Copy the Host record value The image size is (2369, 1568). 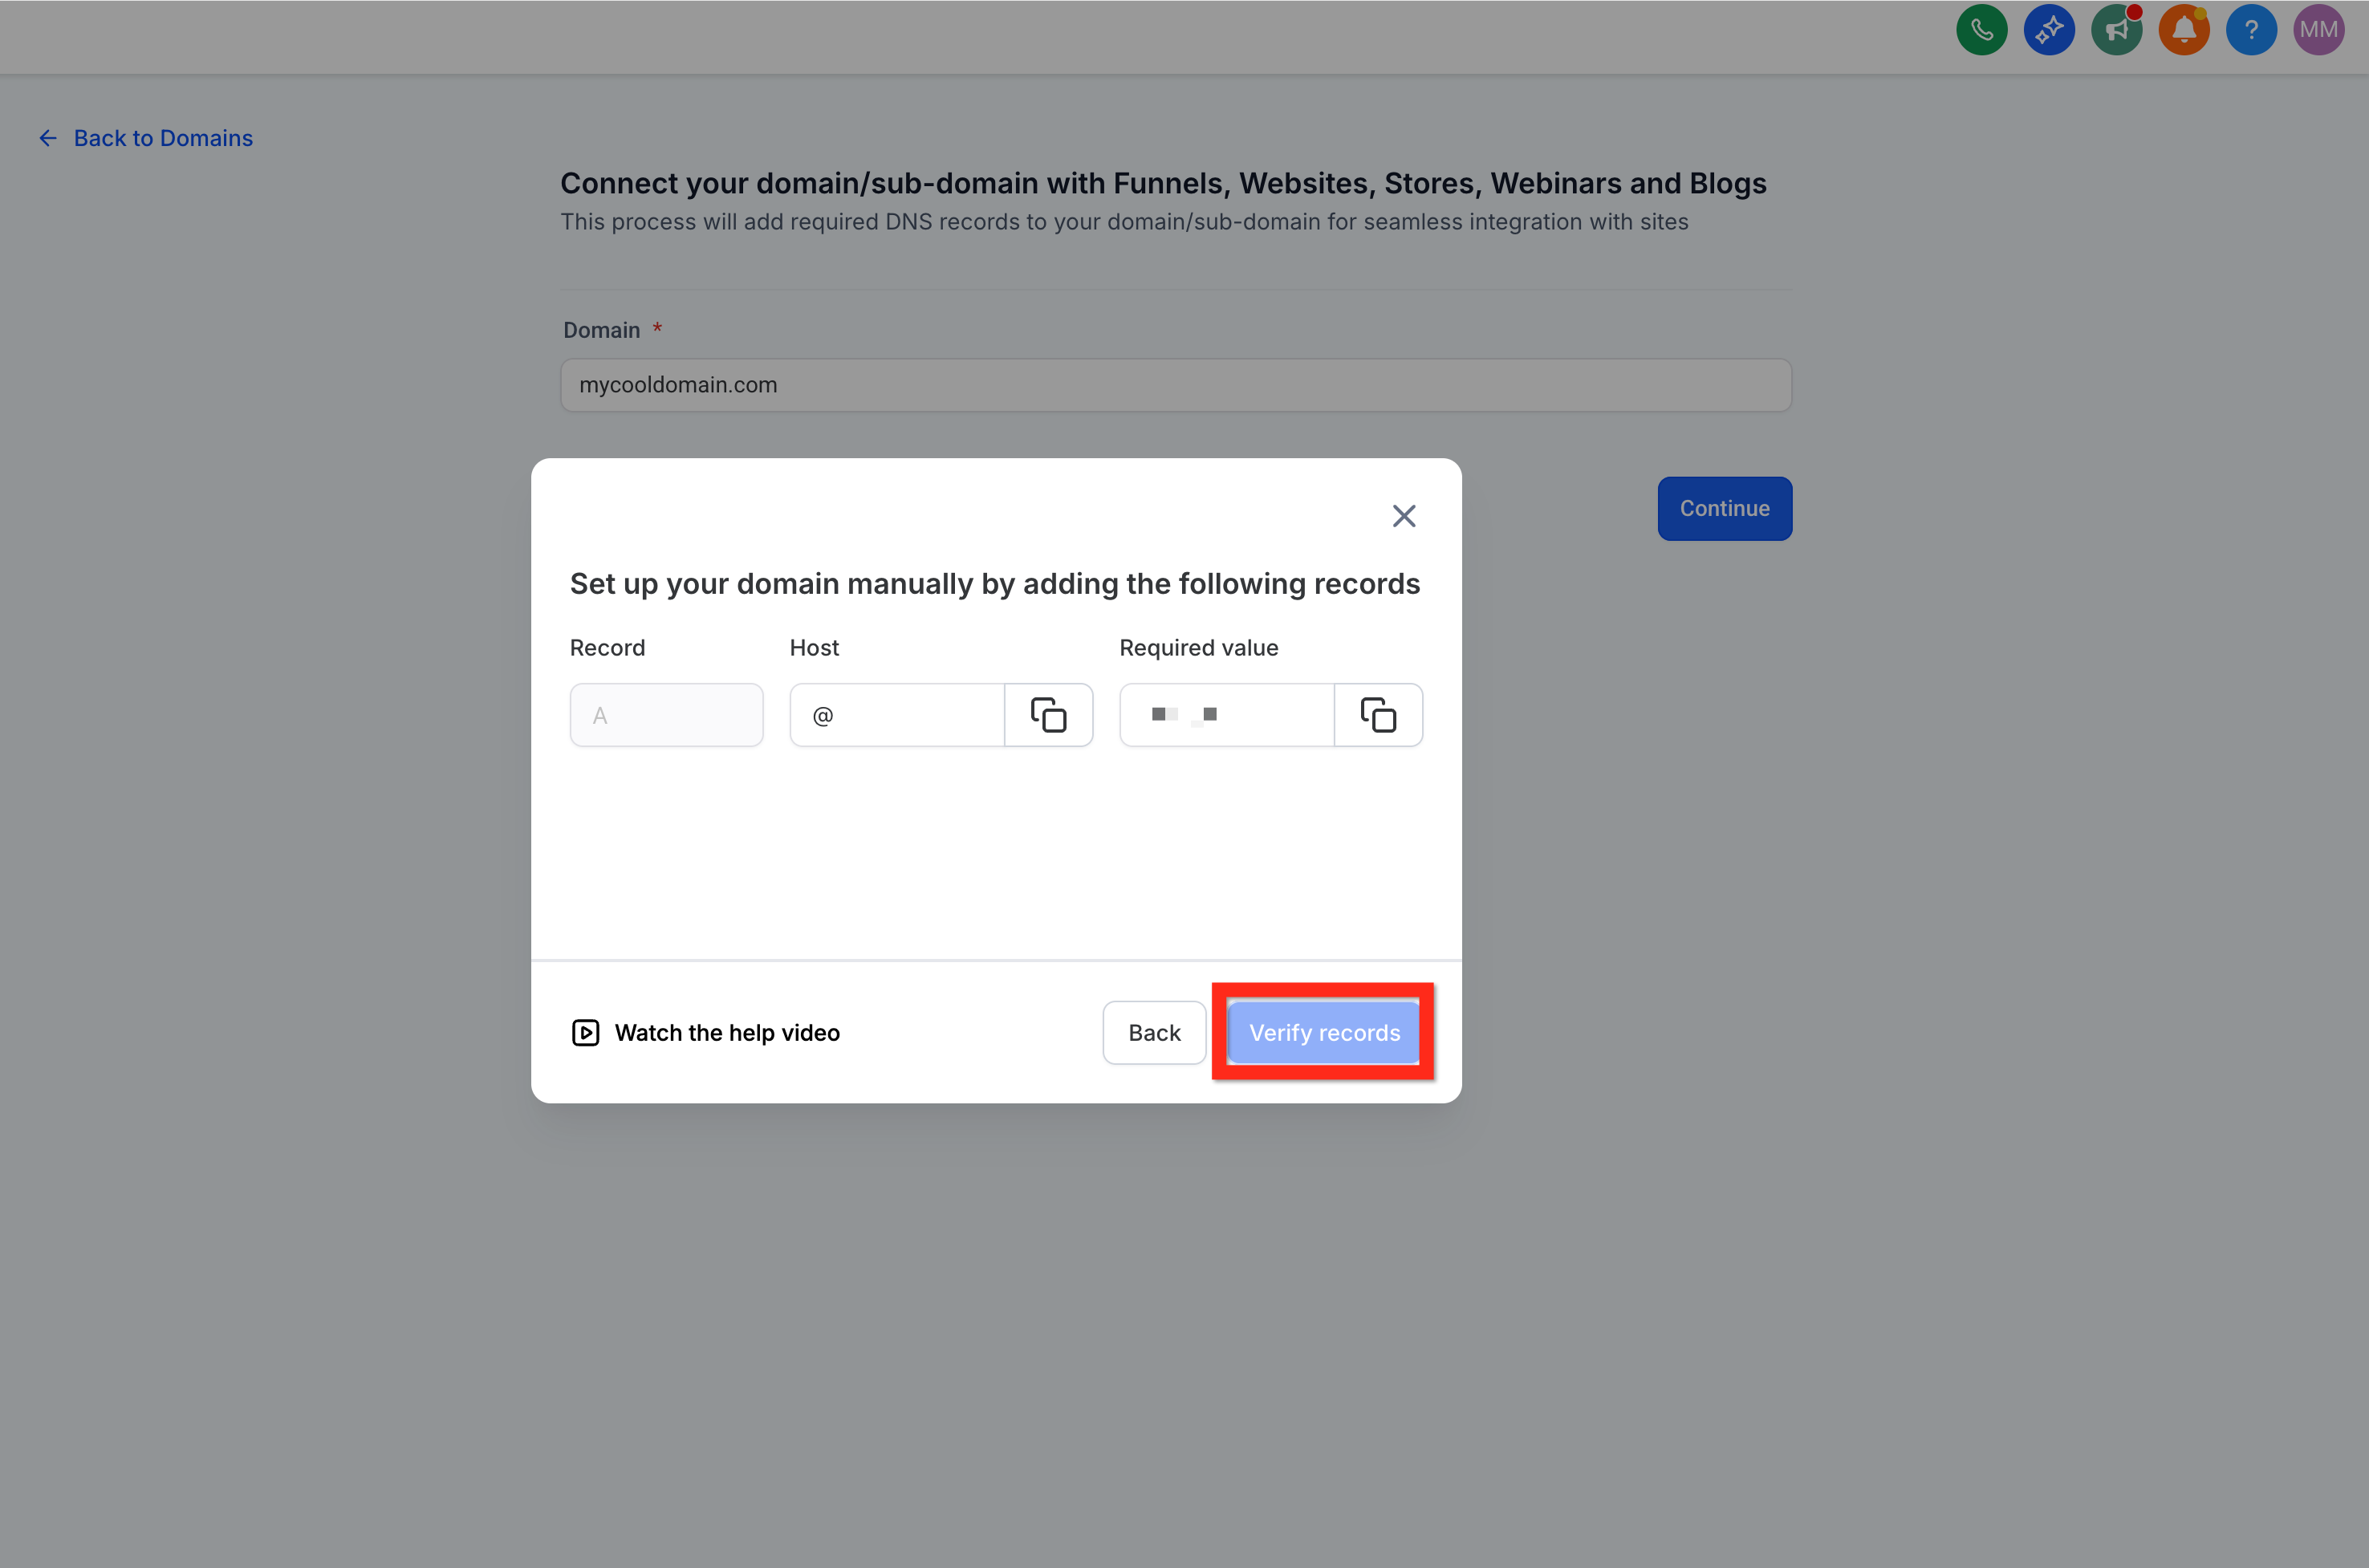[x=1048, y=715]
